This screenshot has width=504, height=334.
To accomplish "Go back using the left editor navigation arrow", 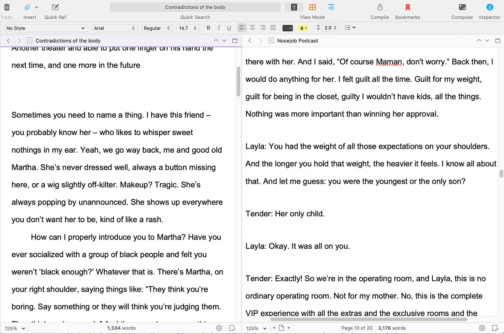I will coord(8,40).
